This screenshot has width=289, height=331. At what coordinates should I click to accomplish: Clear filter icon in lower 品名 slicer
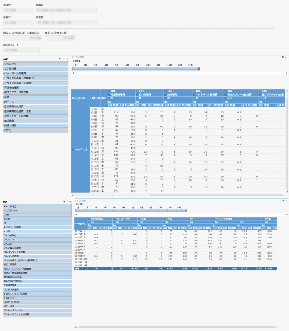click(71, 202)
